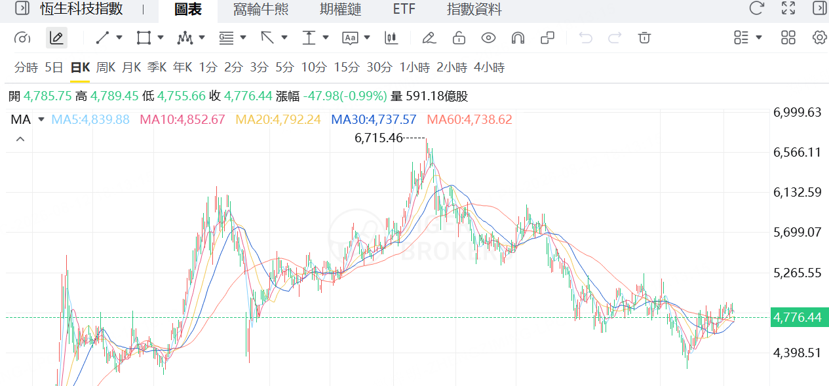Click the fullscreen expand icon
This screenshot has height=386, width=829.
point(788,9)
